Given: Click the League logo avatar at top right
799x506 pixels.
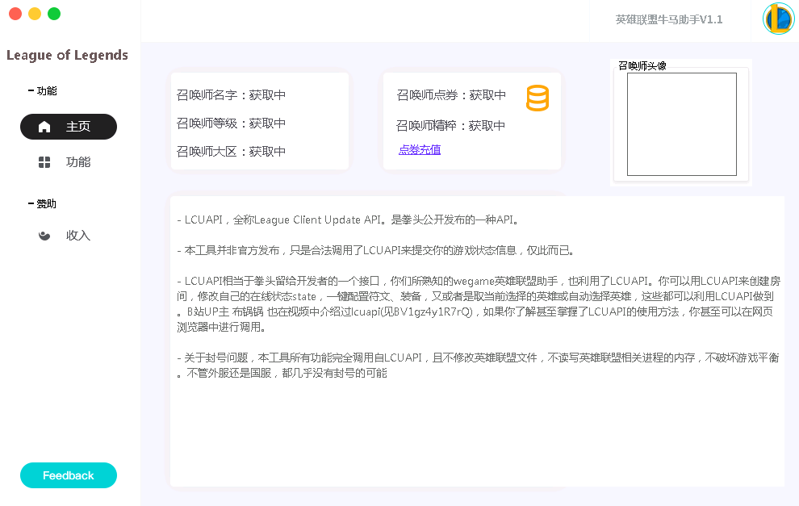Looking at the screenshot, I should 778,19.
